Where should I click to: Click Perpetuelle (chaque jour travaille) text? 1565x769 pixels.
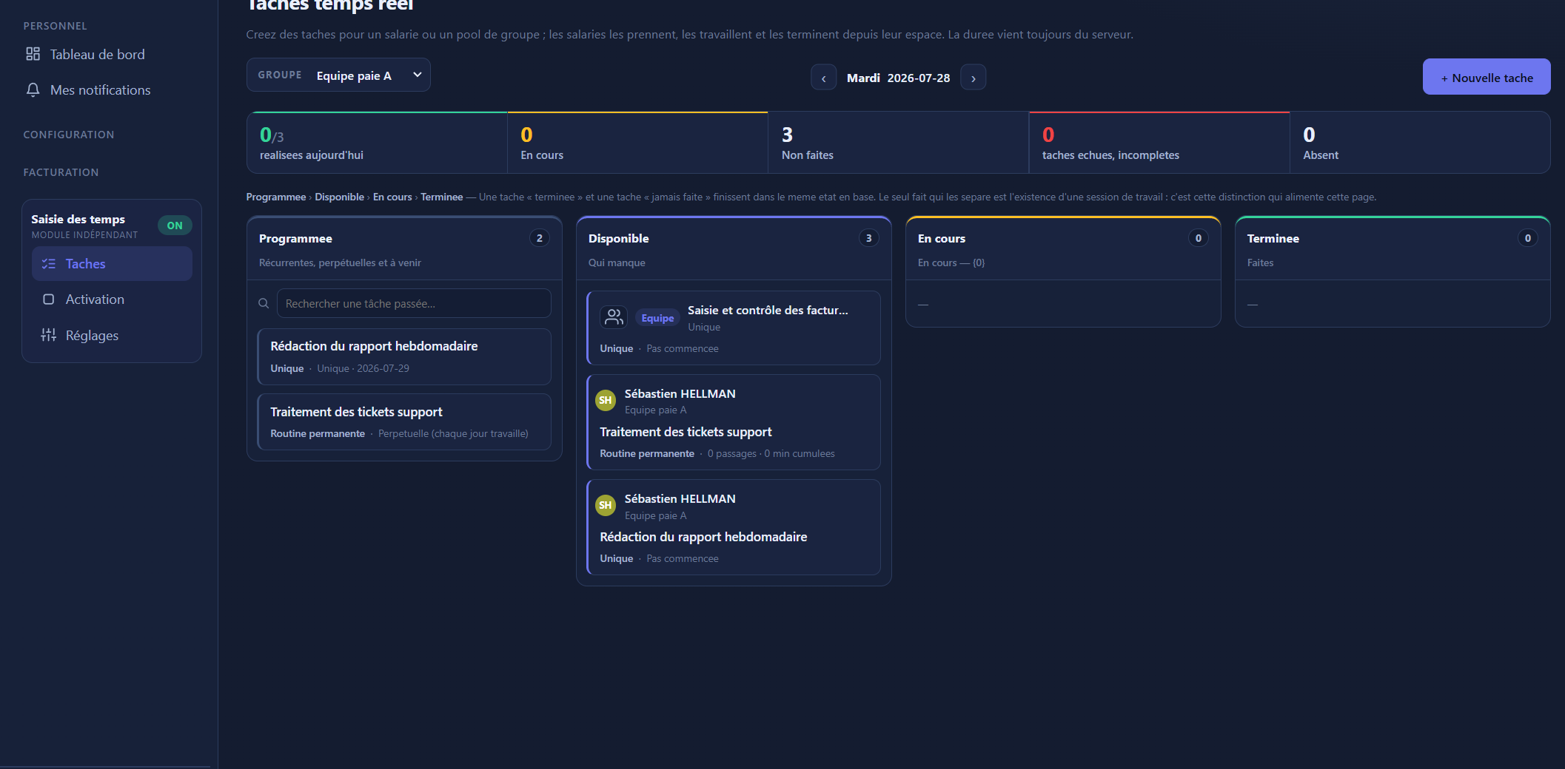coord(453,433)
